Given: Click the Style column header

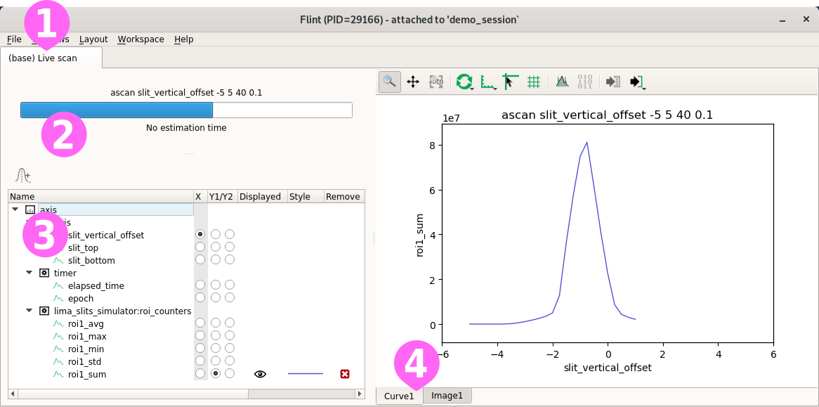Looking at the screenshot, I should pos(305,196).
